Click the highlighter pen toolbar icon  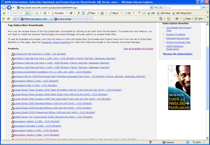tap(78, 13)
